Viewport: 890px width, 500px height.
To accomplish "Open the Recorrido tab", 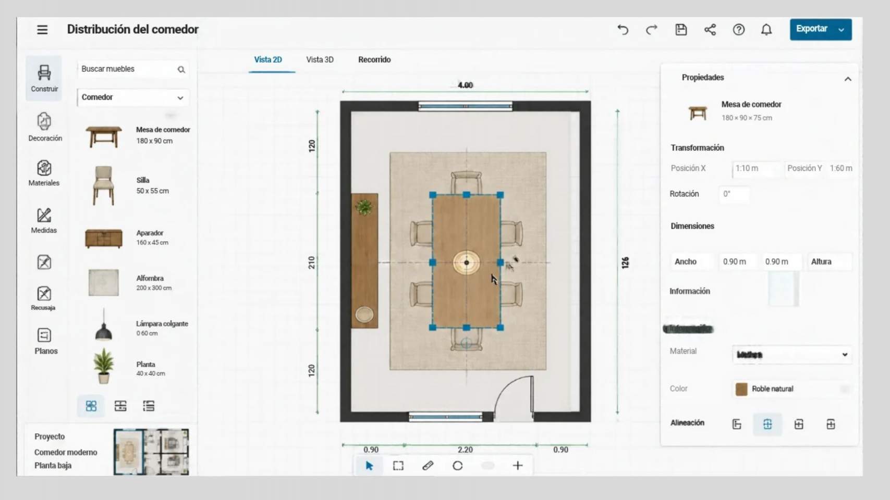I will point(374,59).
